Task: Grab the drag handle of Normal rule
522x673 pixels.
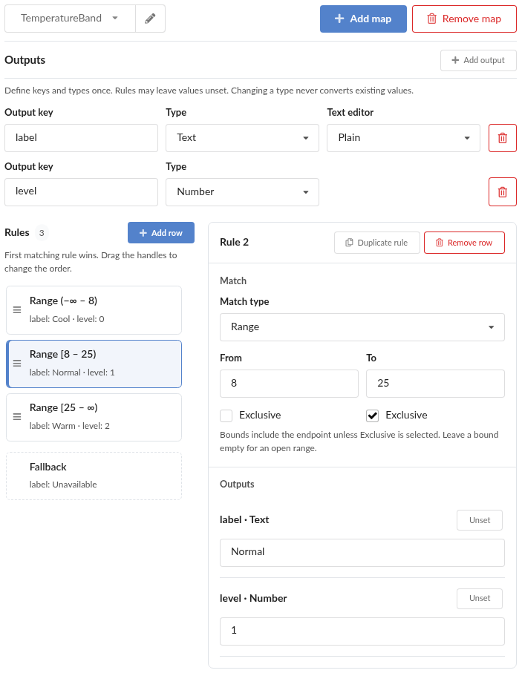Action: (x=17, y=364)
